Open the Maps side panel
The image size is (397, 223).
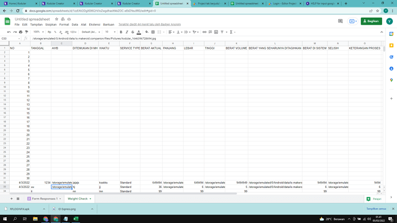391,80
